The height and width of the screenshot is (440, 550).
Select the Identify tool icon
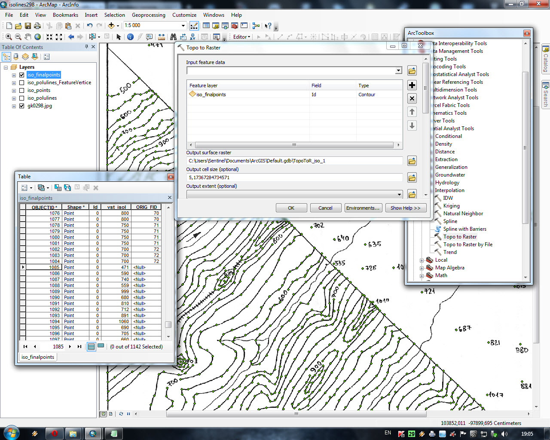[x=130, y=37]
